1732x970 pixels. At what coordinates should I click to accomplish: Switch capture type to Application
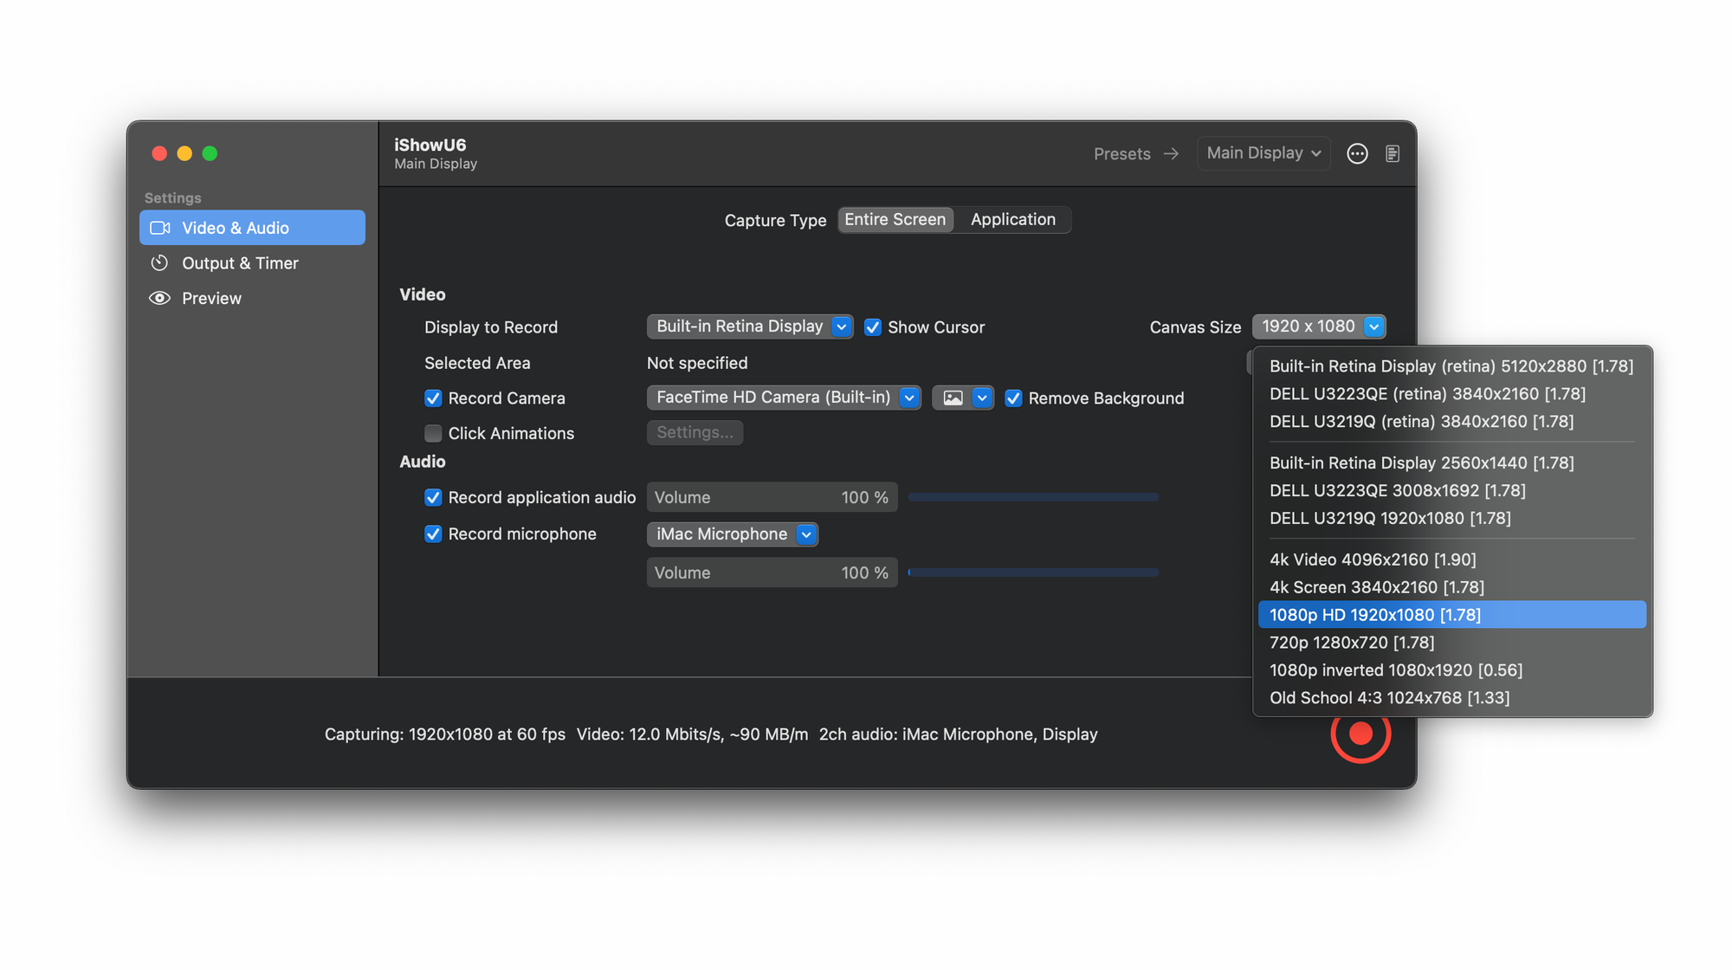(1012, 219)
